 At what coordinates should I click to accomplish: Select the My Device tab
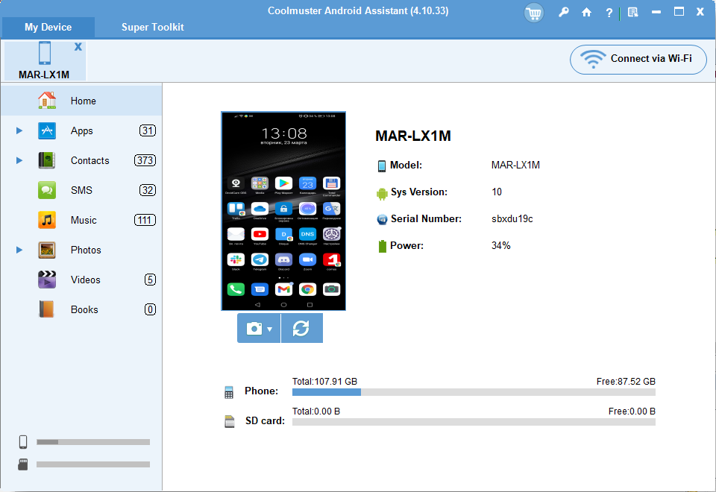(48, 27)
